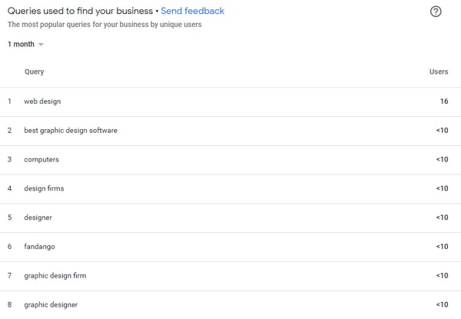Screen dimensions: 461x319
Task: Click the Query column header
Action: click(35, 71)
